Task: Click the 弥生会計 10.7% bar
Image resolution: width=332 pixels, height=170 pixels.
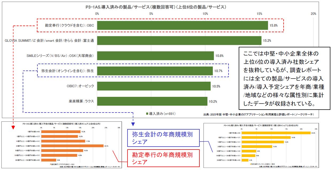Action: [x=155, y=71]
